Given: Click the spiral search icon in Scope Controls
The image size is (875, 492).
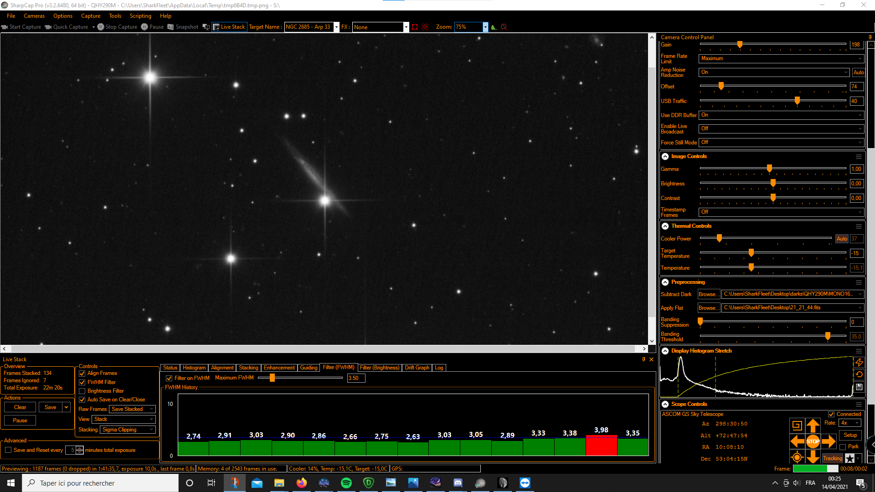Looking at the screenshot, I should (x=797, y=425).
